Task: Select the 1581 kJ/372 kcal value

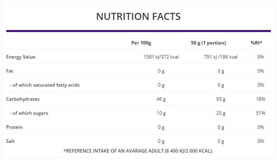Action: click(161, 57)
